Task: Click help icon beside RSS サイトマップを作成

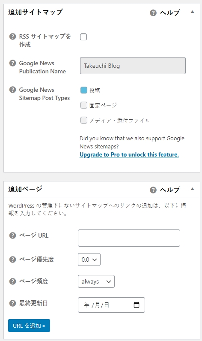Action: (12, 36)
